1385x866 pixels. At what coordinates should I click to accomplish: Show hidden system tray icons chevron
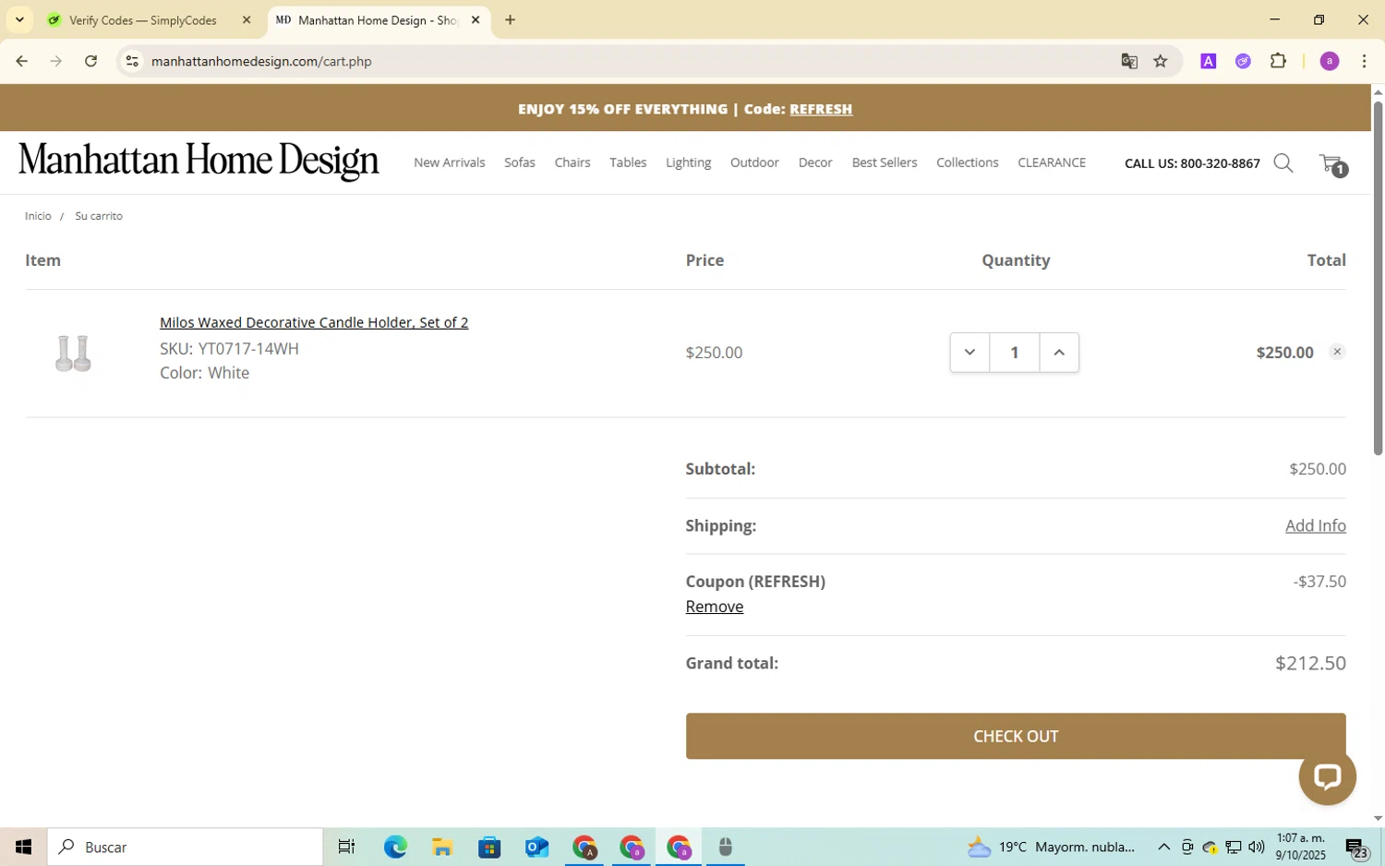(1163, 847)
